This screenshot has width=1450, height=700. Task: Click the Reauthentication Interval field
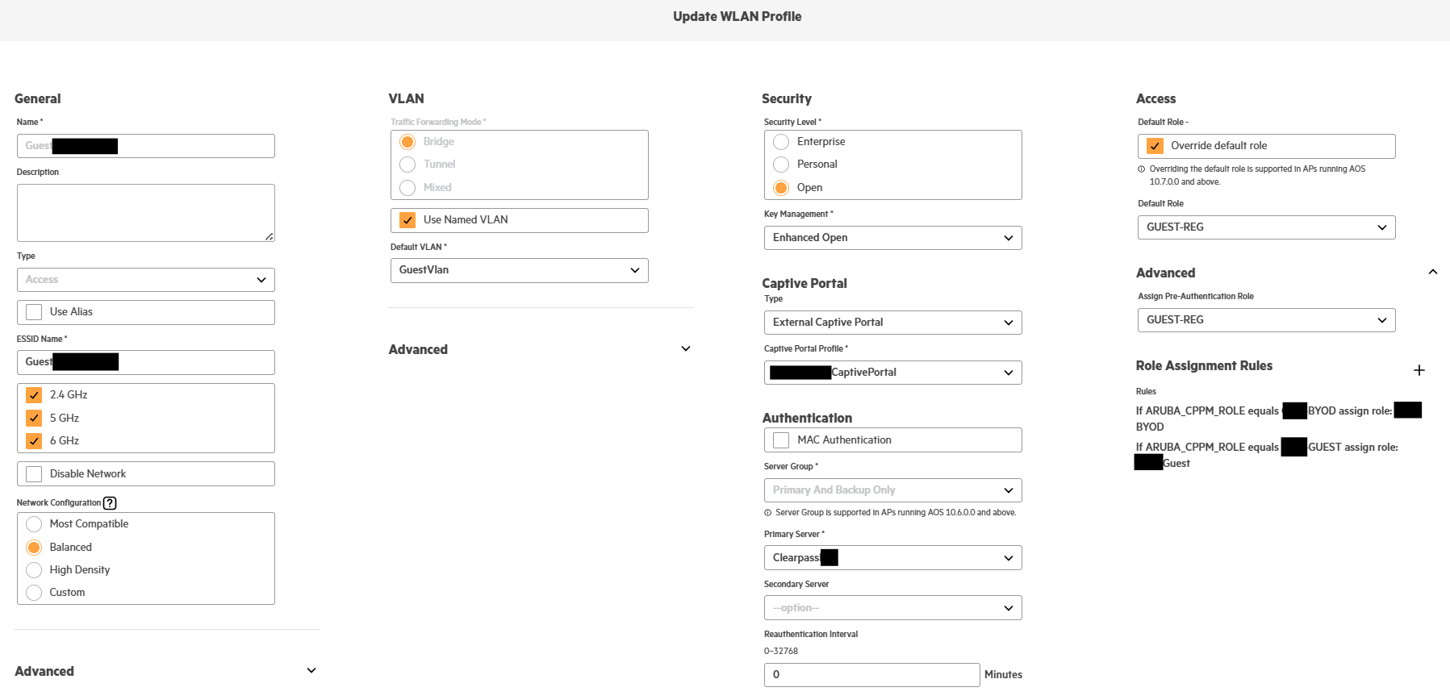pos(872,675)
